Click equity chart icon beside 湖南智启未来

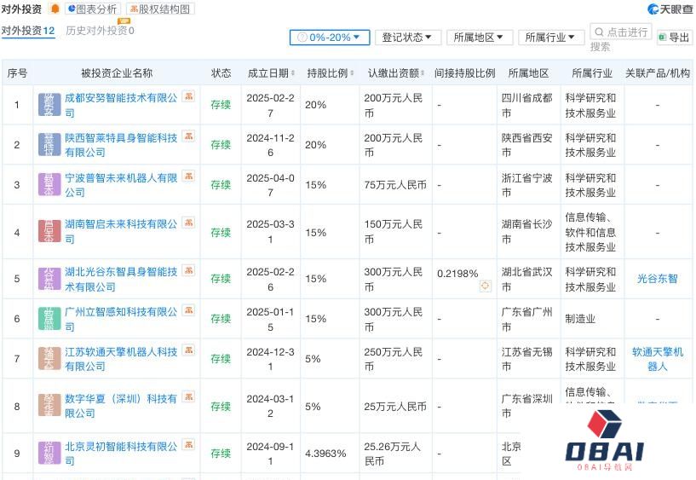188,223
